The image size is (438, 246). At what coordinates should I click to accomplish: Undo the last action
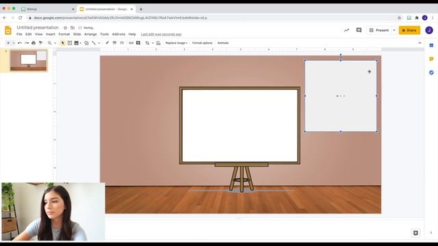point(20,43)
